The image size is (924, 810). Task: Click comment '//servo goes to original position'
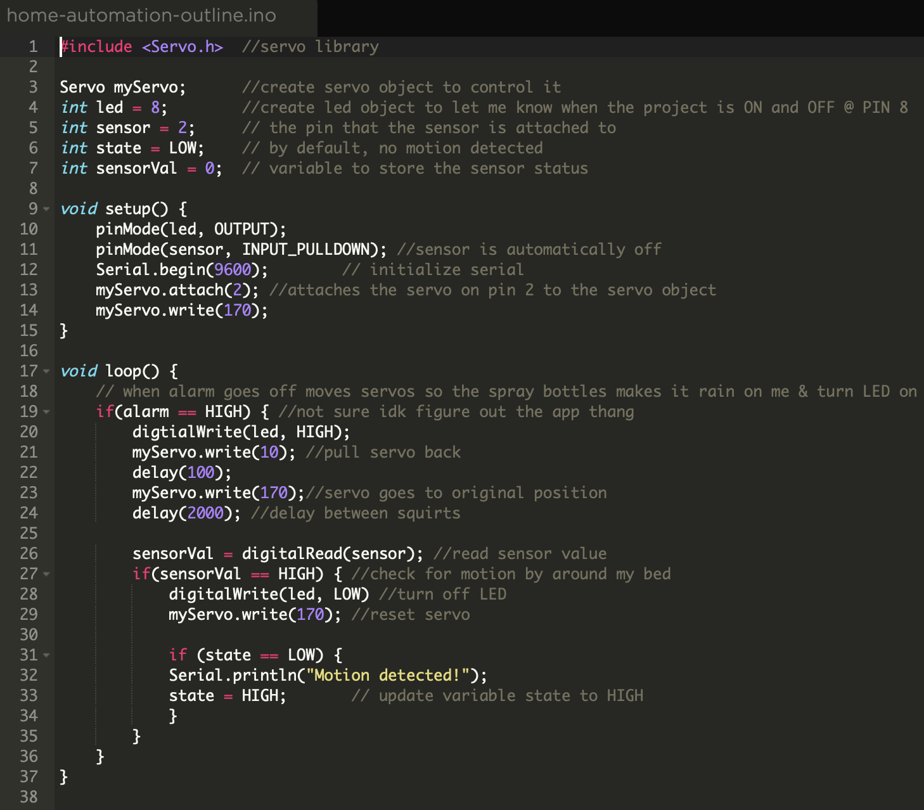tap(456, 493)
